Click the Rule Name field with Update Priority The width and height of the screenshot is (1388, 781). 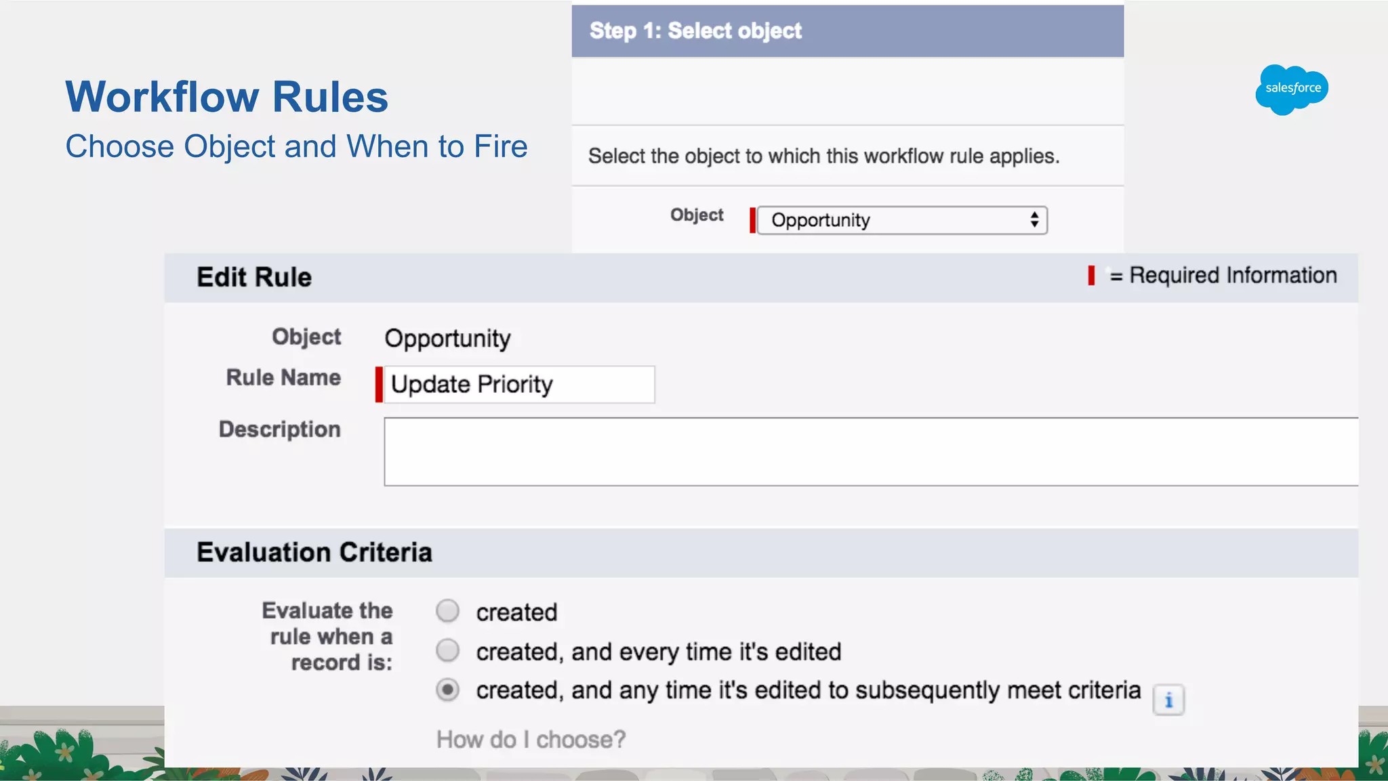(x=519, y=385)
